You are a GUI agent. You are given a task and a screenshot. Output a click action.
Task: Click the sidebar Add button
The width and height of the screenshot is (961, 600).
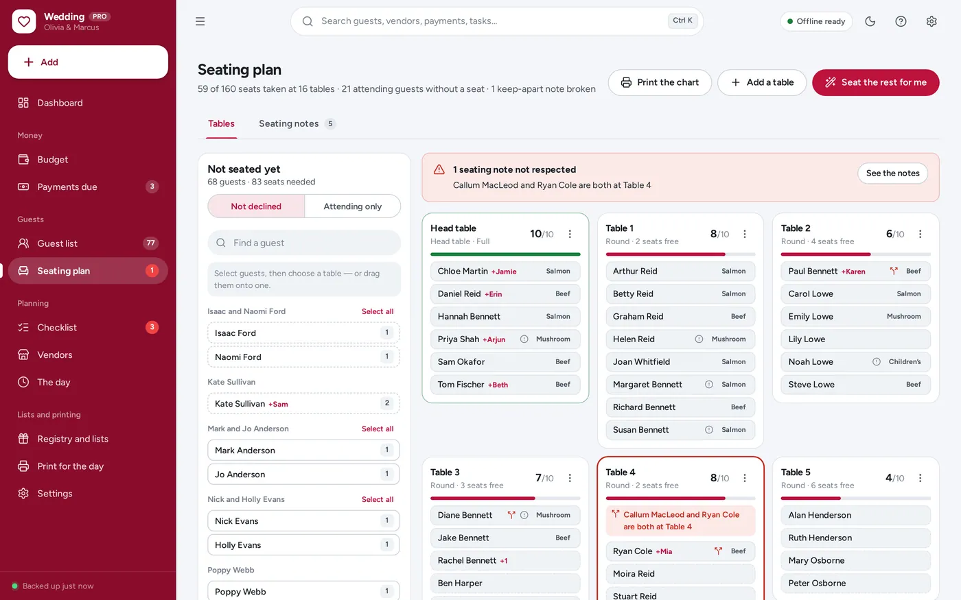click(x=88, y=62)
